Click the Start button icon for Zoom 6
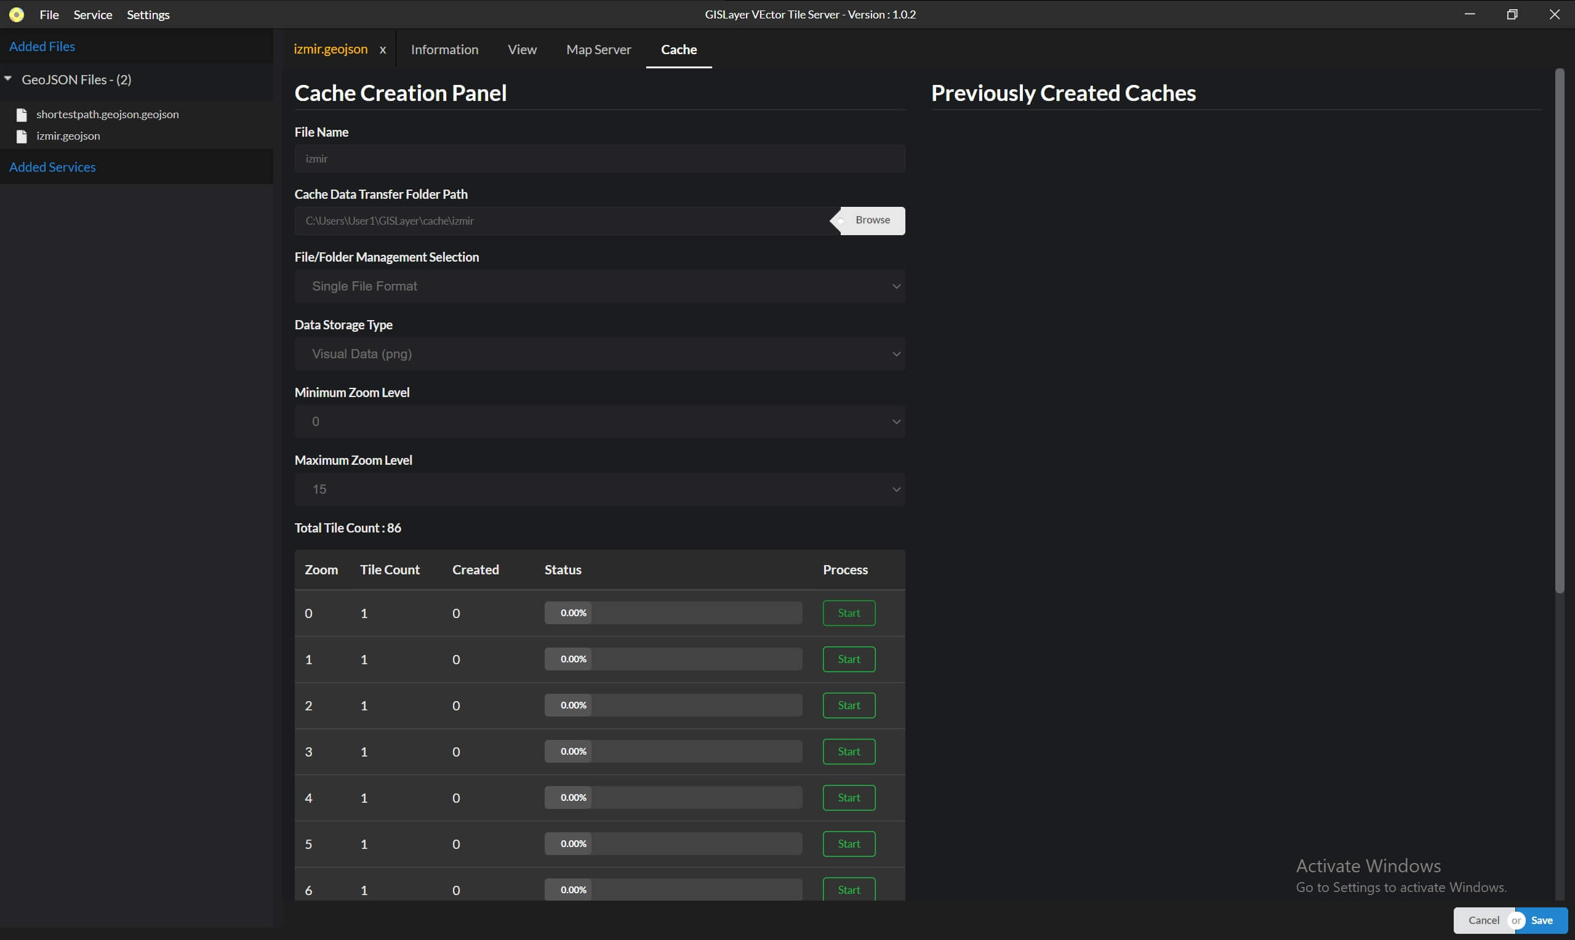 tap(848, 890)
